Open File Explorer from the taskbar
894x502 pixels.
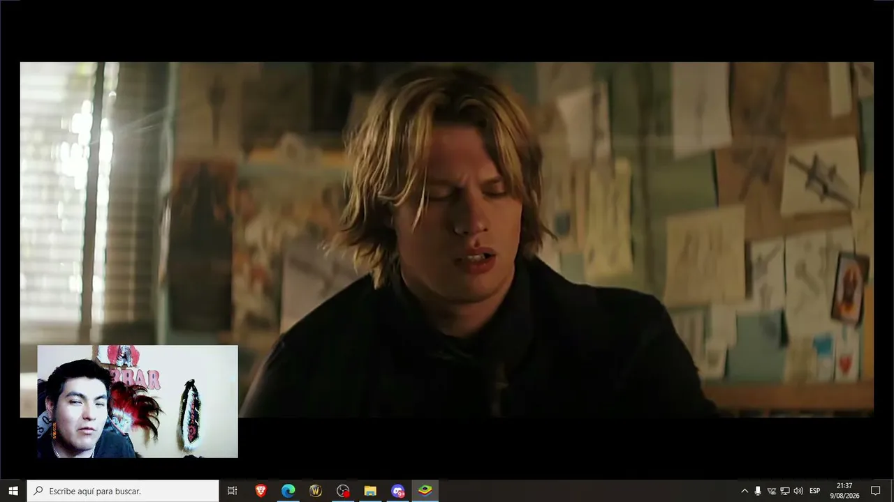click(370, 491)
